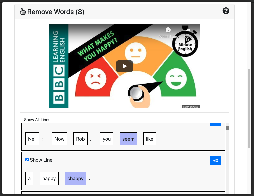This screenshot has height=196, width=254.
Task: Uncheck the Show Line checkbox
Action: point(27,160)
